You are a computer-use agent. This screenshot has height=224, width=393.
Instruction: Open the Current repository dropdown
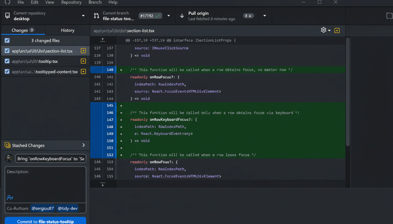pyautogui.click(x=83, y=16)
